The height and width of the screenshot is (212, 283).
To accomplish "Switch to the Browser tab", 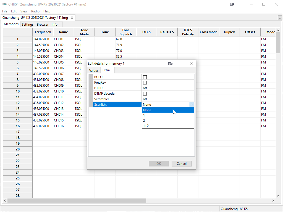I will (x=43, y=25).
